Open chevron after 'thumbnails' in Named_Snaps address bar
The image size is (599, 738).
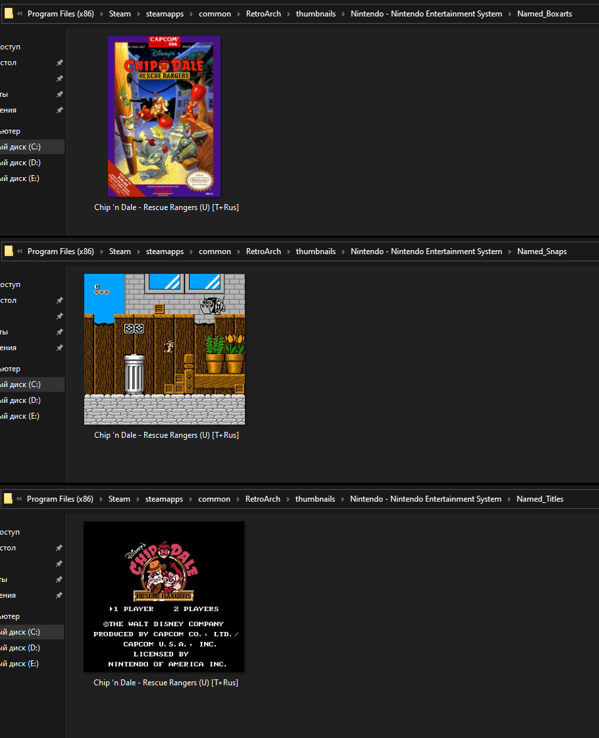pyautogui.click(x=343, y=251)
